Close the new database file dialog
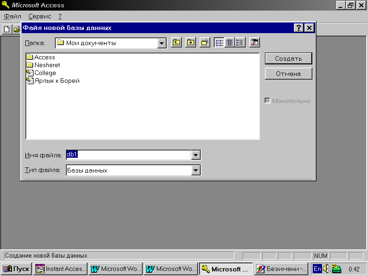 [309, 28]
